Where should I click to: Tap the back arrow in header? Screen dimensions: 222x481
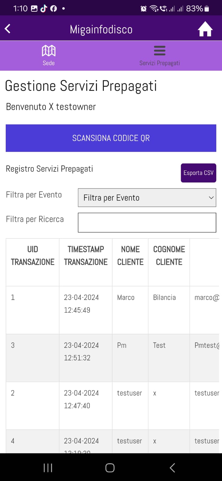point(8,29)
